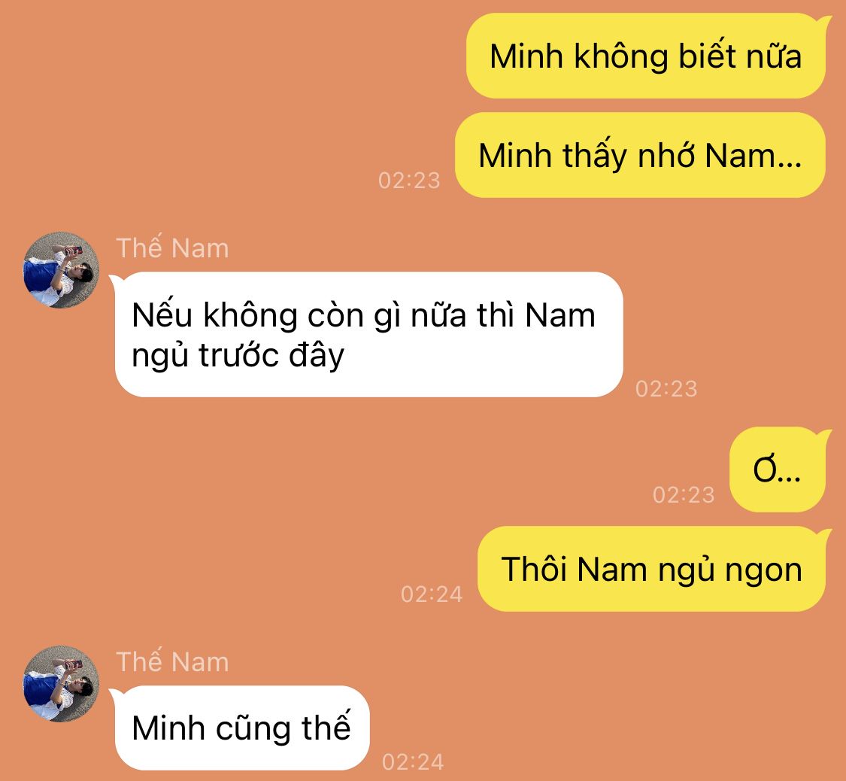846x781 pixels.
Task: Click the 02:23 timestamp beside the white bubble
Action: 666,388
